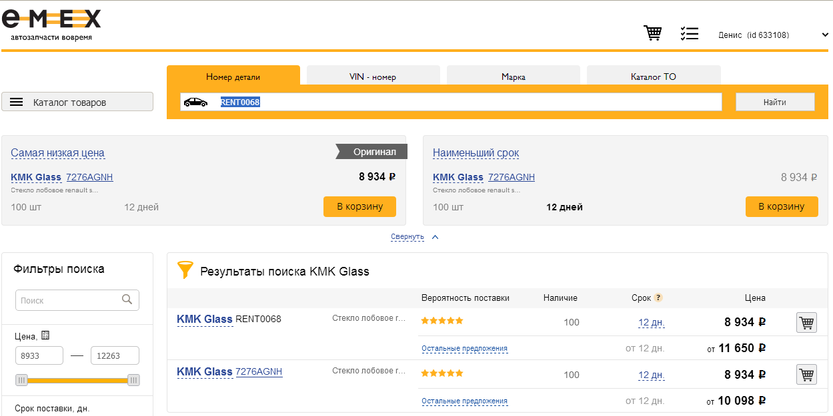This screenshot has height=416, width=833.
Task: Switch to the VIN - номер tab
Action: pos(373,76)
